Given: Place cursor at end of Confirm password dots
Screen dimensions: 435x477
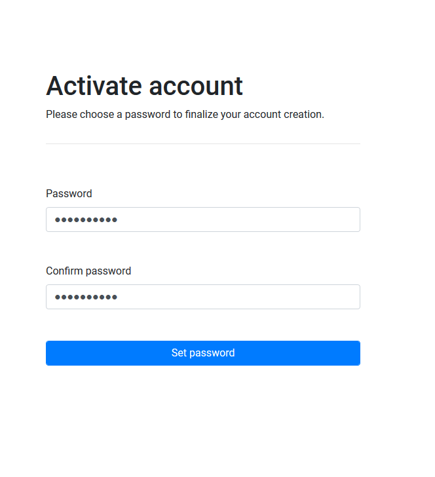Looking at the screenshot, I should click(118, 297).
